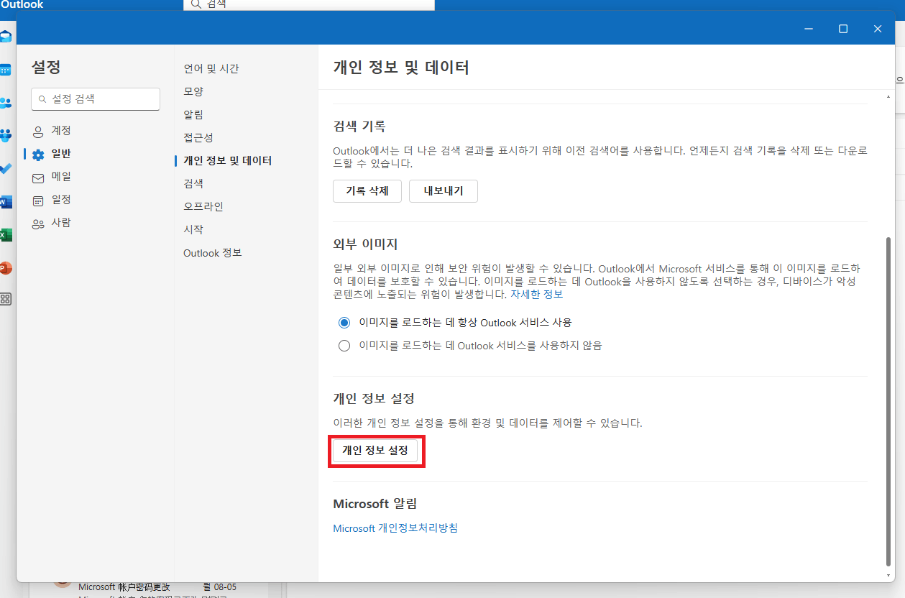Viewport: 905px width, 598px height.
Task: Launch Excel from the left rail
Action: [5, 235]
